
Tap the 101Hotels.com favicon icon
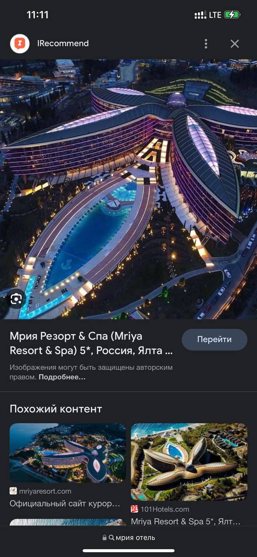click(x=135, y=509)
